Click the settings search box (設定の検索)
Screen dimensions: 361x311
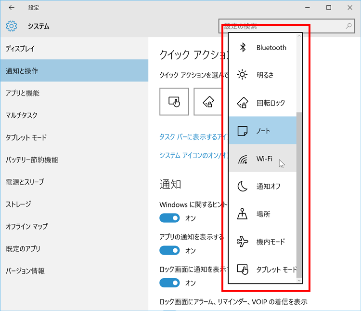[284, 26]
